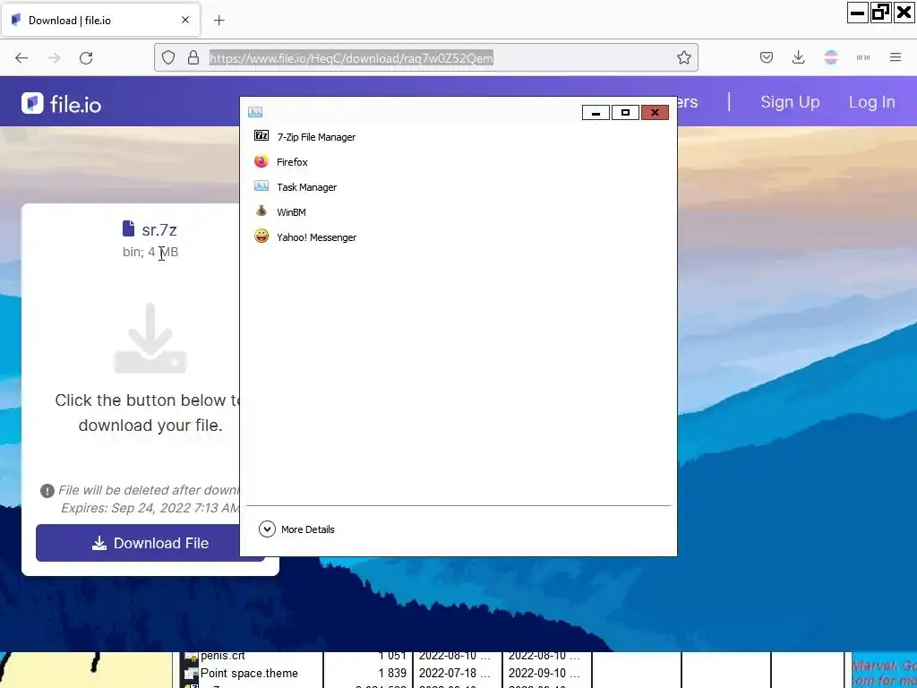Click the double-brackets toolbar extension icon
The height and width of the screenshot is (688, 917).
[863, 57]
